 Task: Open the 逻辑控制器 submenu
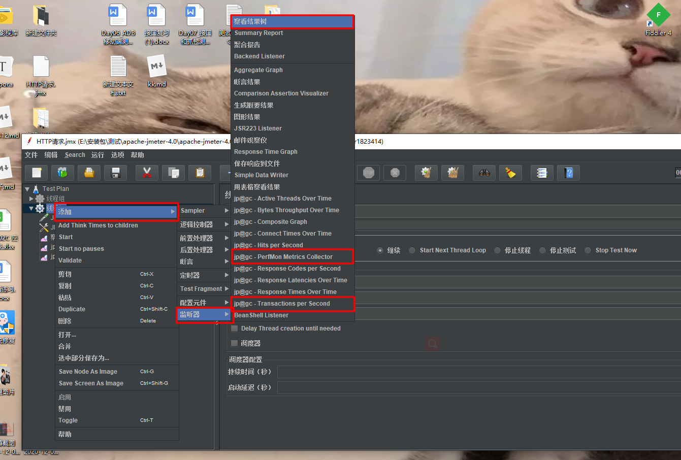[x=204, y=224]
